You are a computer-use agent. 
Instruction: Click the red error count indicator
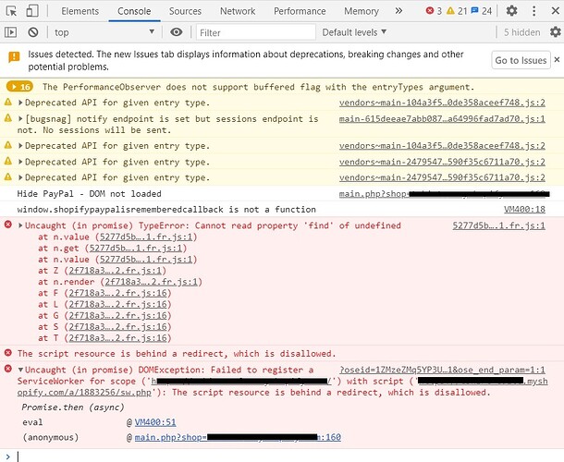pyautogui.click(x=434, y=11)
